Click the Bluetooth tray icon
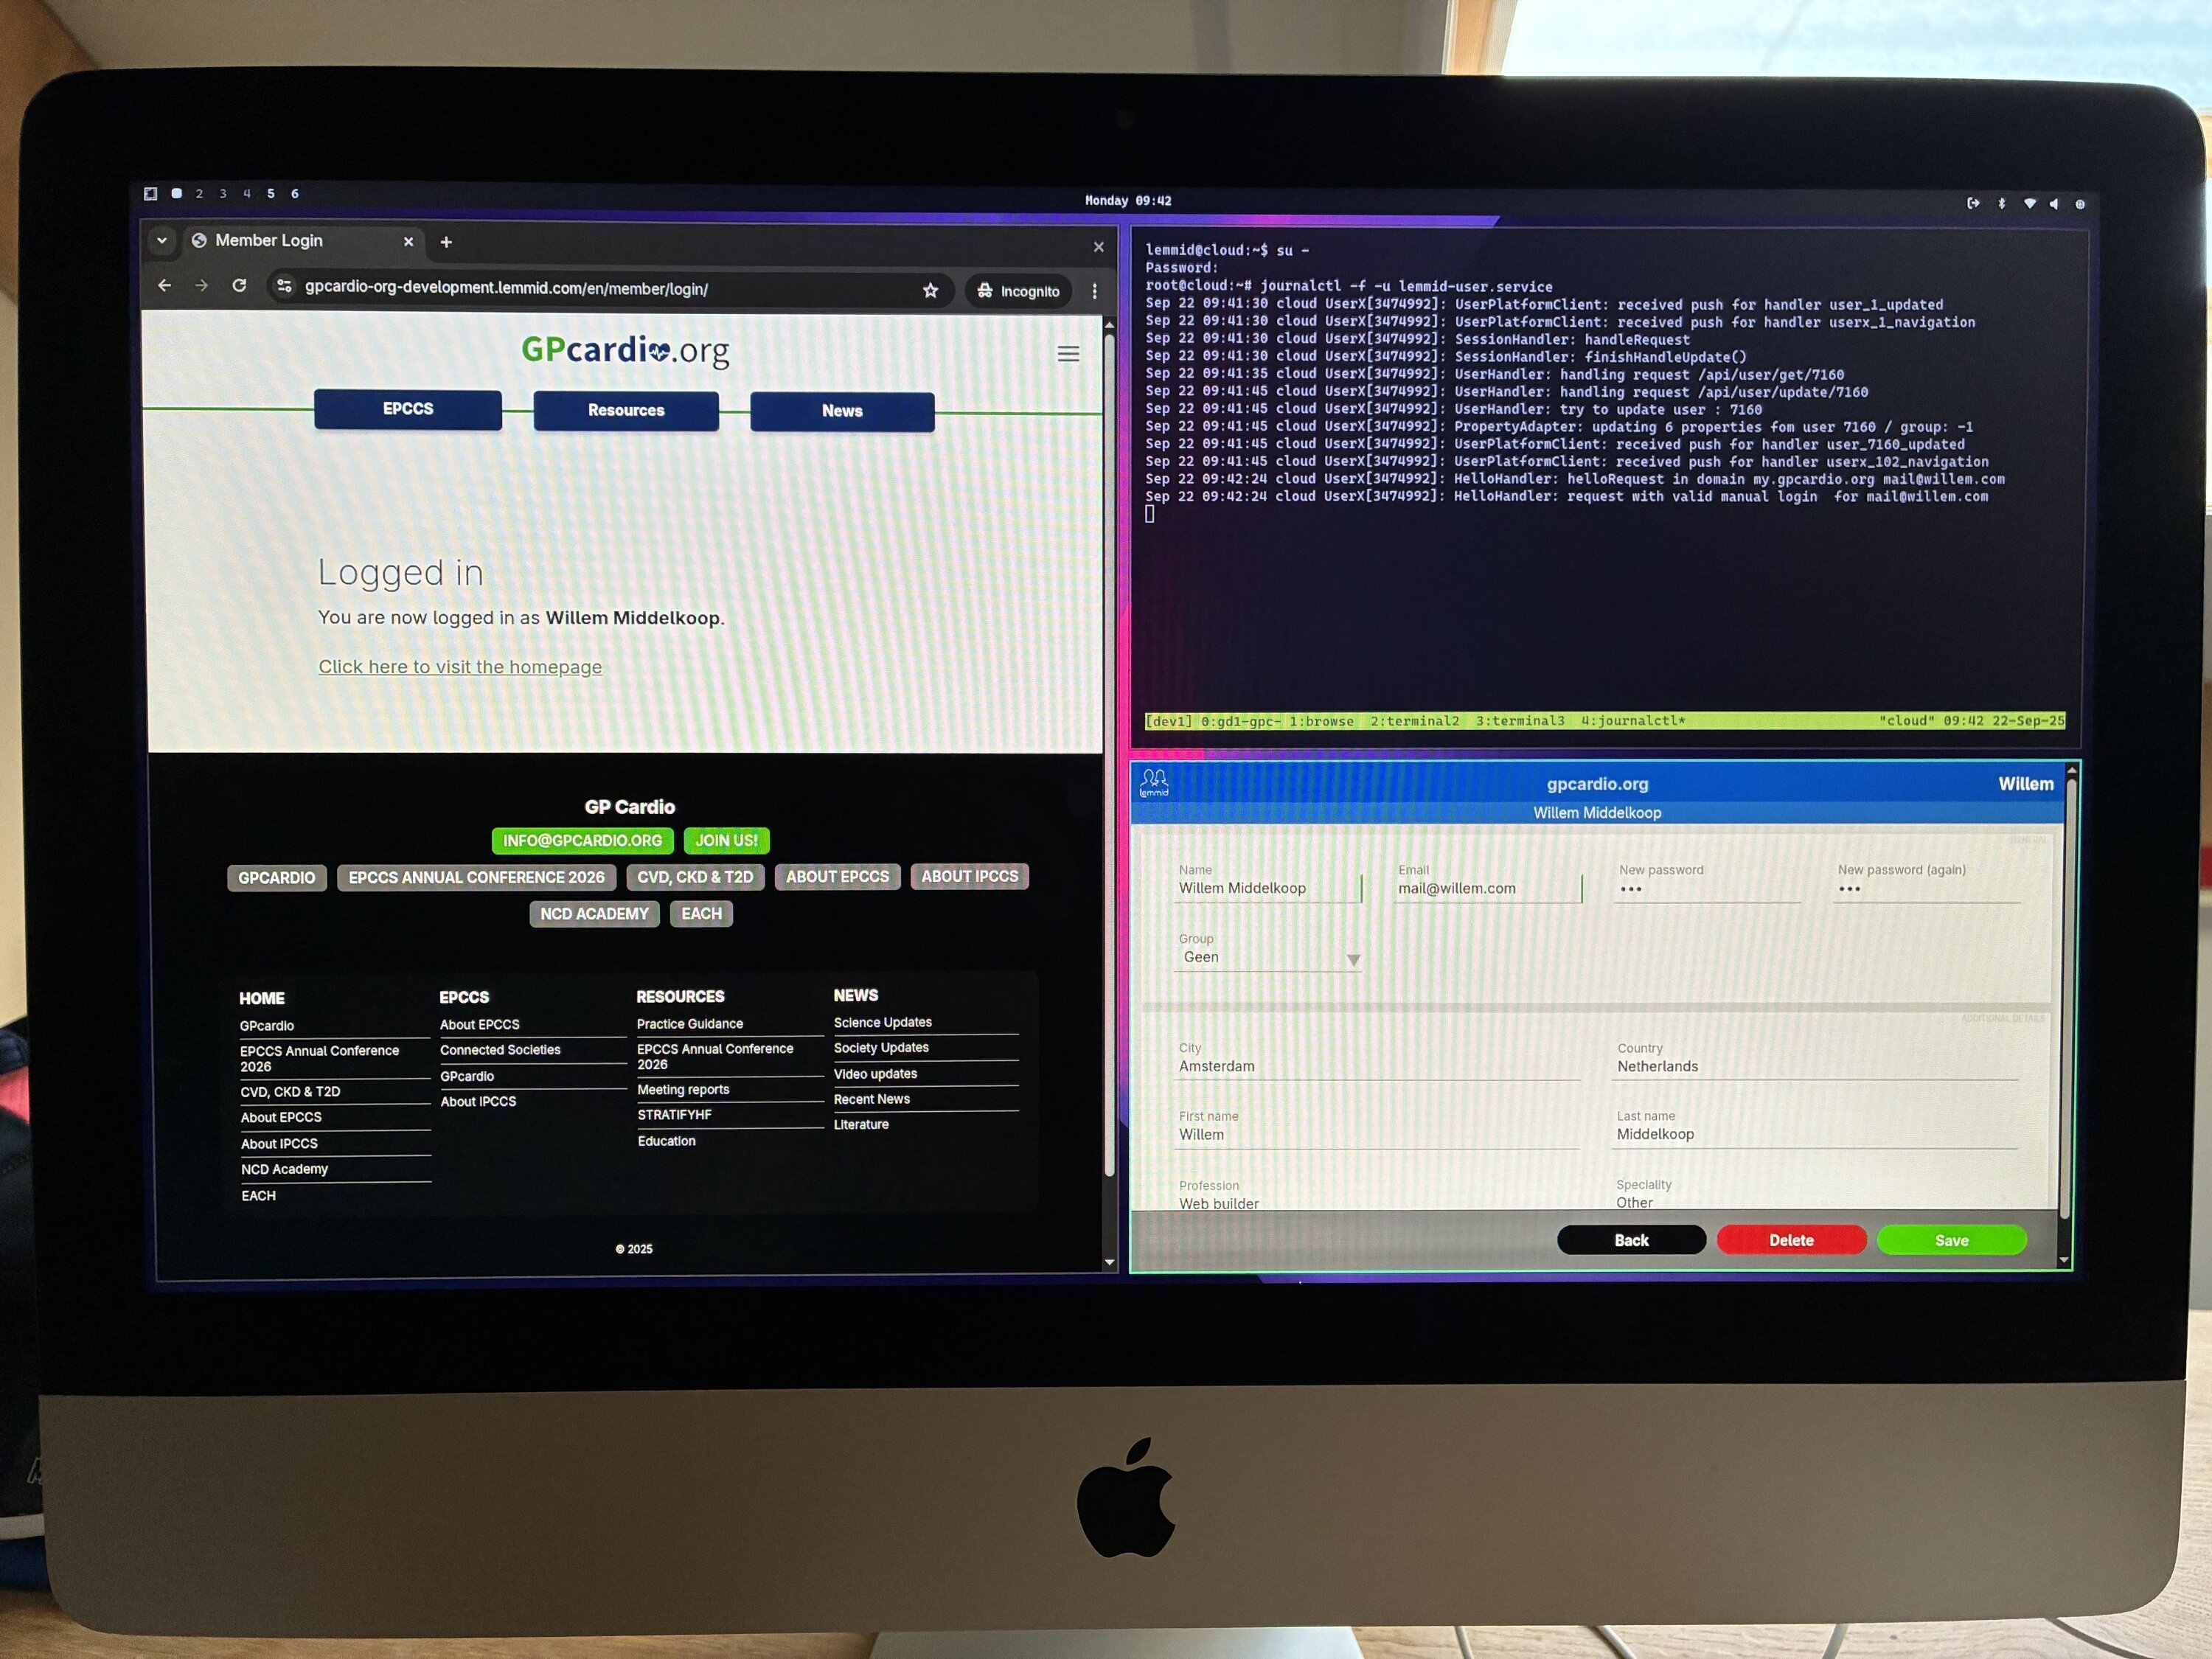This screenshot has width=2212, height=1659. click(x=2002, y=203)
